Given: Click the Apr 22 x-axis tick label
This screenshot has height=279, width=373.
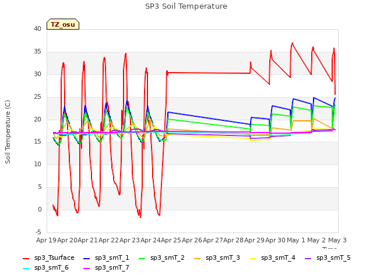Looking at the screenshot, I should pyautogui.click(x=109, y=240).
